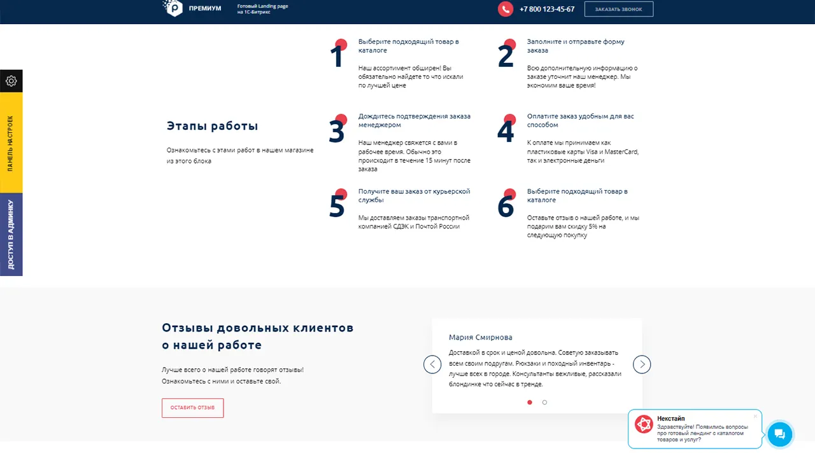Call the number +7 800 123-45-67
The height and width of the screenshot is (458, 815).
pos(547,9)
